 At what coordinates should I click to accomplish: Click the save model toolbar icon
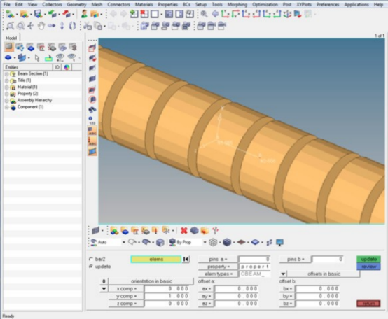pos(39,14)
